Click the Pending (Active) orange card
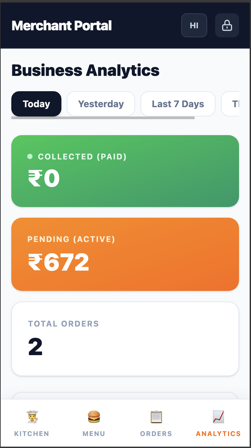The height and width of the screenshot is (448, 251). tap(125, 254)
